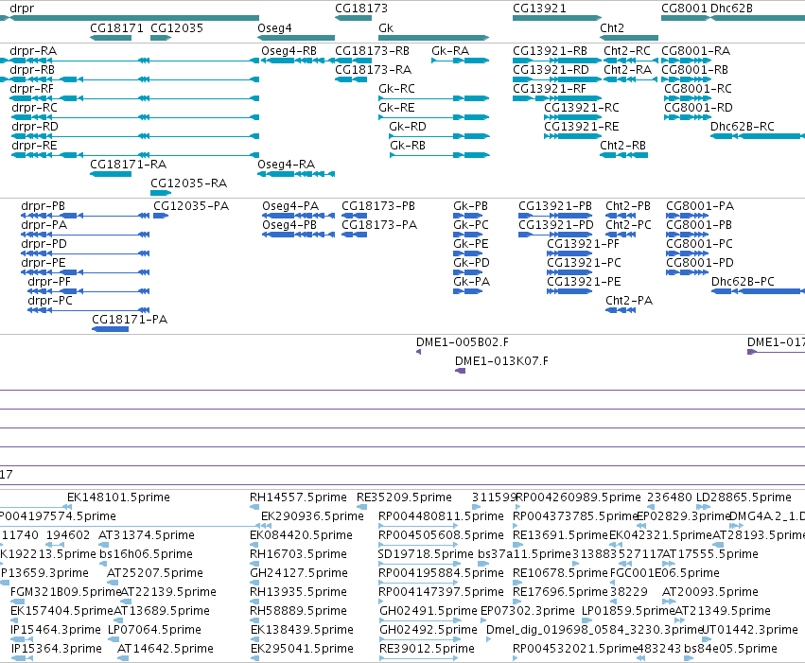The height and width of the screenshot is (663, 805).
Task: Select transcript drpr-RD
Action: click(35, 128)
